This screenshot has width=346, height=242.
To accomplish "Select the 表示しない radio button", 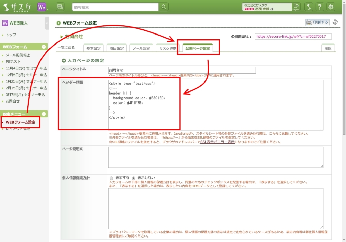I will 134,178.
